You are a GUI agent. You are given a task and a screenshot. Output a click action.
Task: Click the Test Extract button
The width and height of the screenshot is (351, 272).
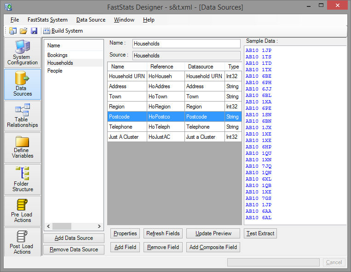pos(260,233)
